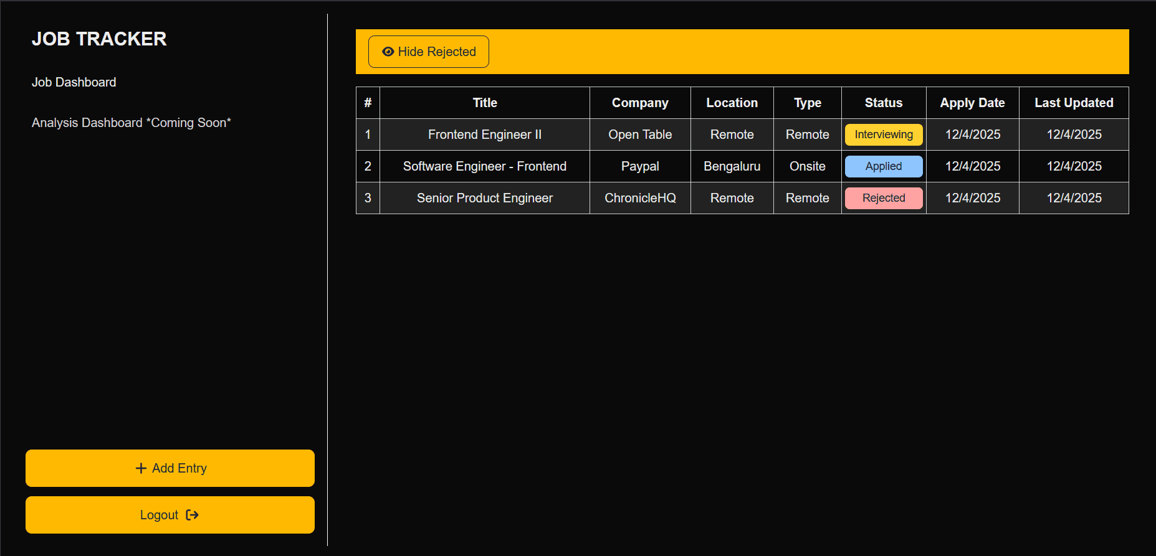Click the Title column header

click(x=485, y=103)
